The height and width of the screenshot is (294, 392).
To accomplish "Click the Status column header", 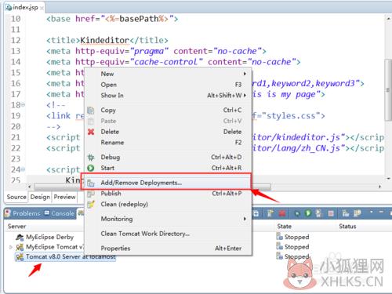I will coord(347,227).
